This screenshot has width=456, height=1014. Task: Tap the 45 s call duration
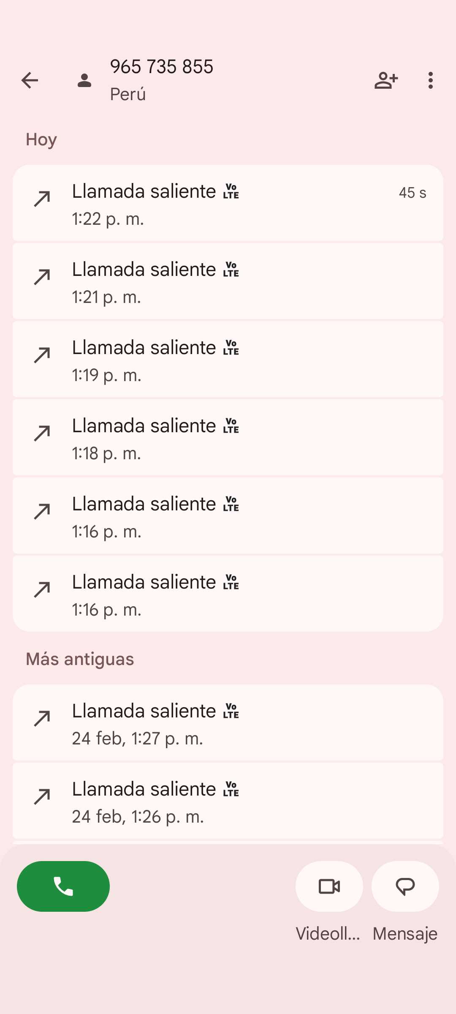[413, 193]
